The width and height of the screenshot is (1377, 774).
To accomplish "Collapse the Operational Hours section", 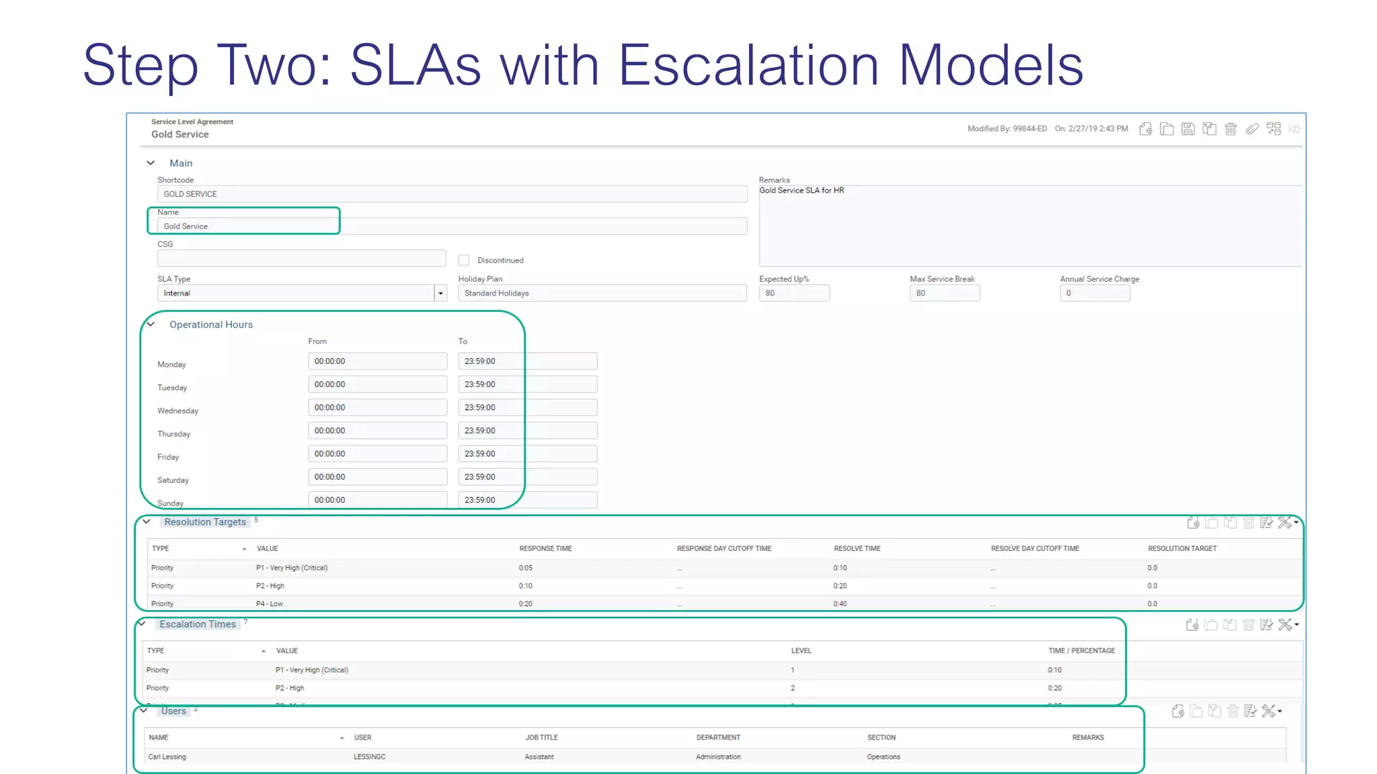I will coord(151,325).
